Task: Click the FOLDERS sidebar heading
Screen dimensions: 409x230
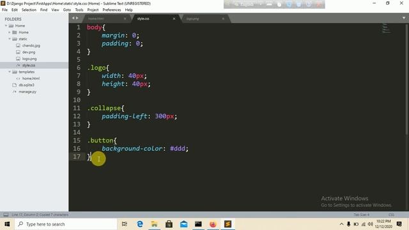Action: tap(13, 19)
